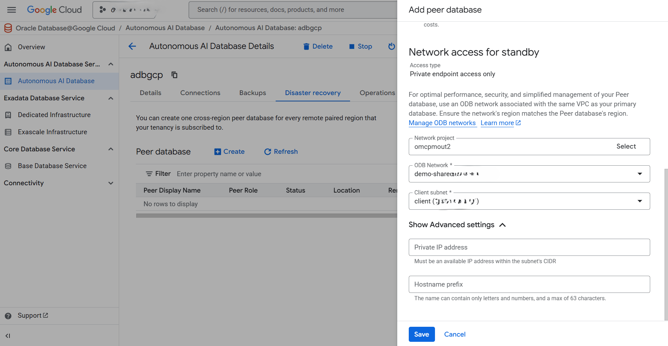Collapse the left navigation panel

tap(8, 336)
